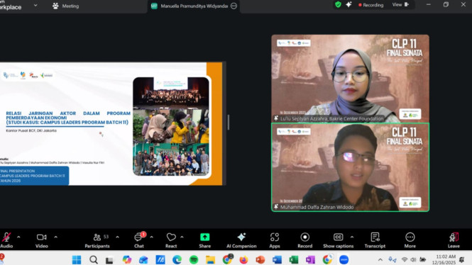Click the AI Companion sparkle in title bar

point(348,5)
